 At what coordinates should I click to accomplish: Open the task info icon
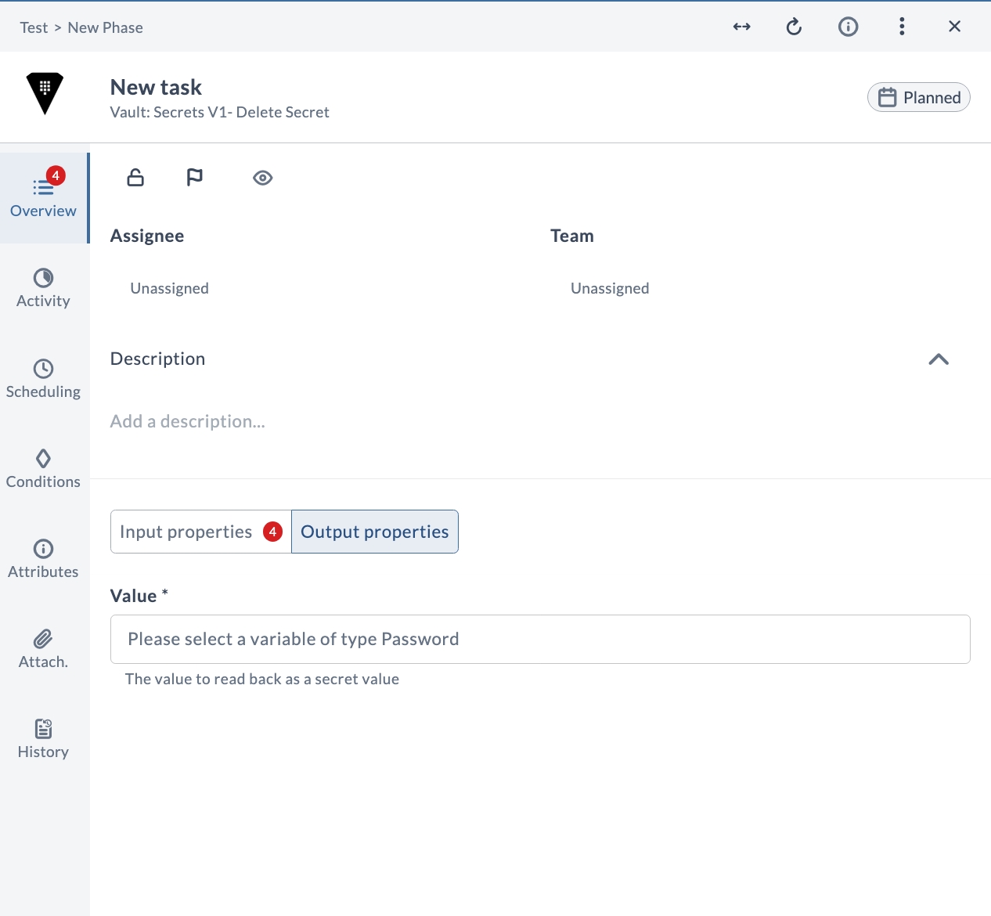[848, 27]
